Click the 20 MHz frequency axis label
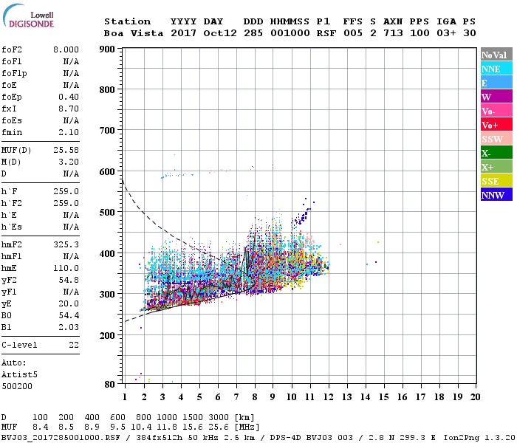The width and height of the screenshot is (517, 443). click(x=475, y=397)
